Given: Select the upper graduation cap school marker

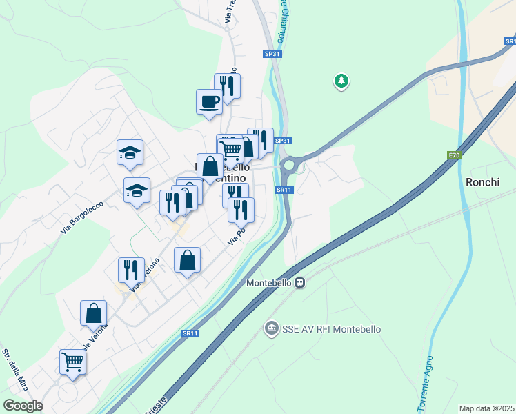Looking at the screenshot, I should click(x=130, y=152).
